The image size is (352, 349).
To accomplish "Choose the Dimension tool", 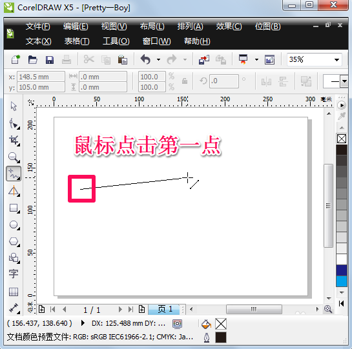I will pyautogui.click(x=14, y=308).
